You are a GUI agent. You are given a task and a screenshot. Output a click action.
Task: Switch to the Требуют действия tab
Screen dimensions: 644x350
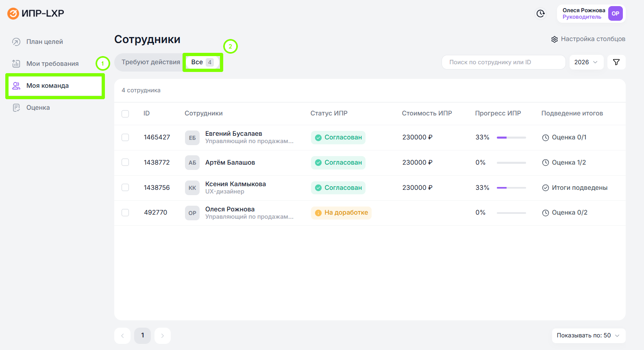[150, 62]
